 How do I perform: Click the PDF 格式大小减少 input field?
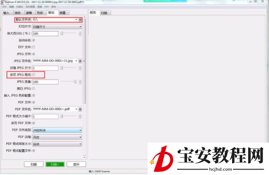point(45,116)
